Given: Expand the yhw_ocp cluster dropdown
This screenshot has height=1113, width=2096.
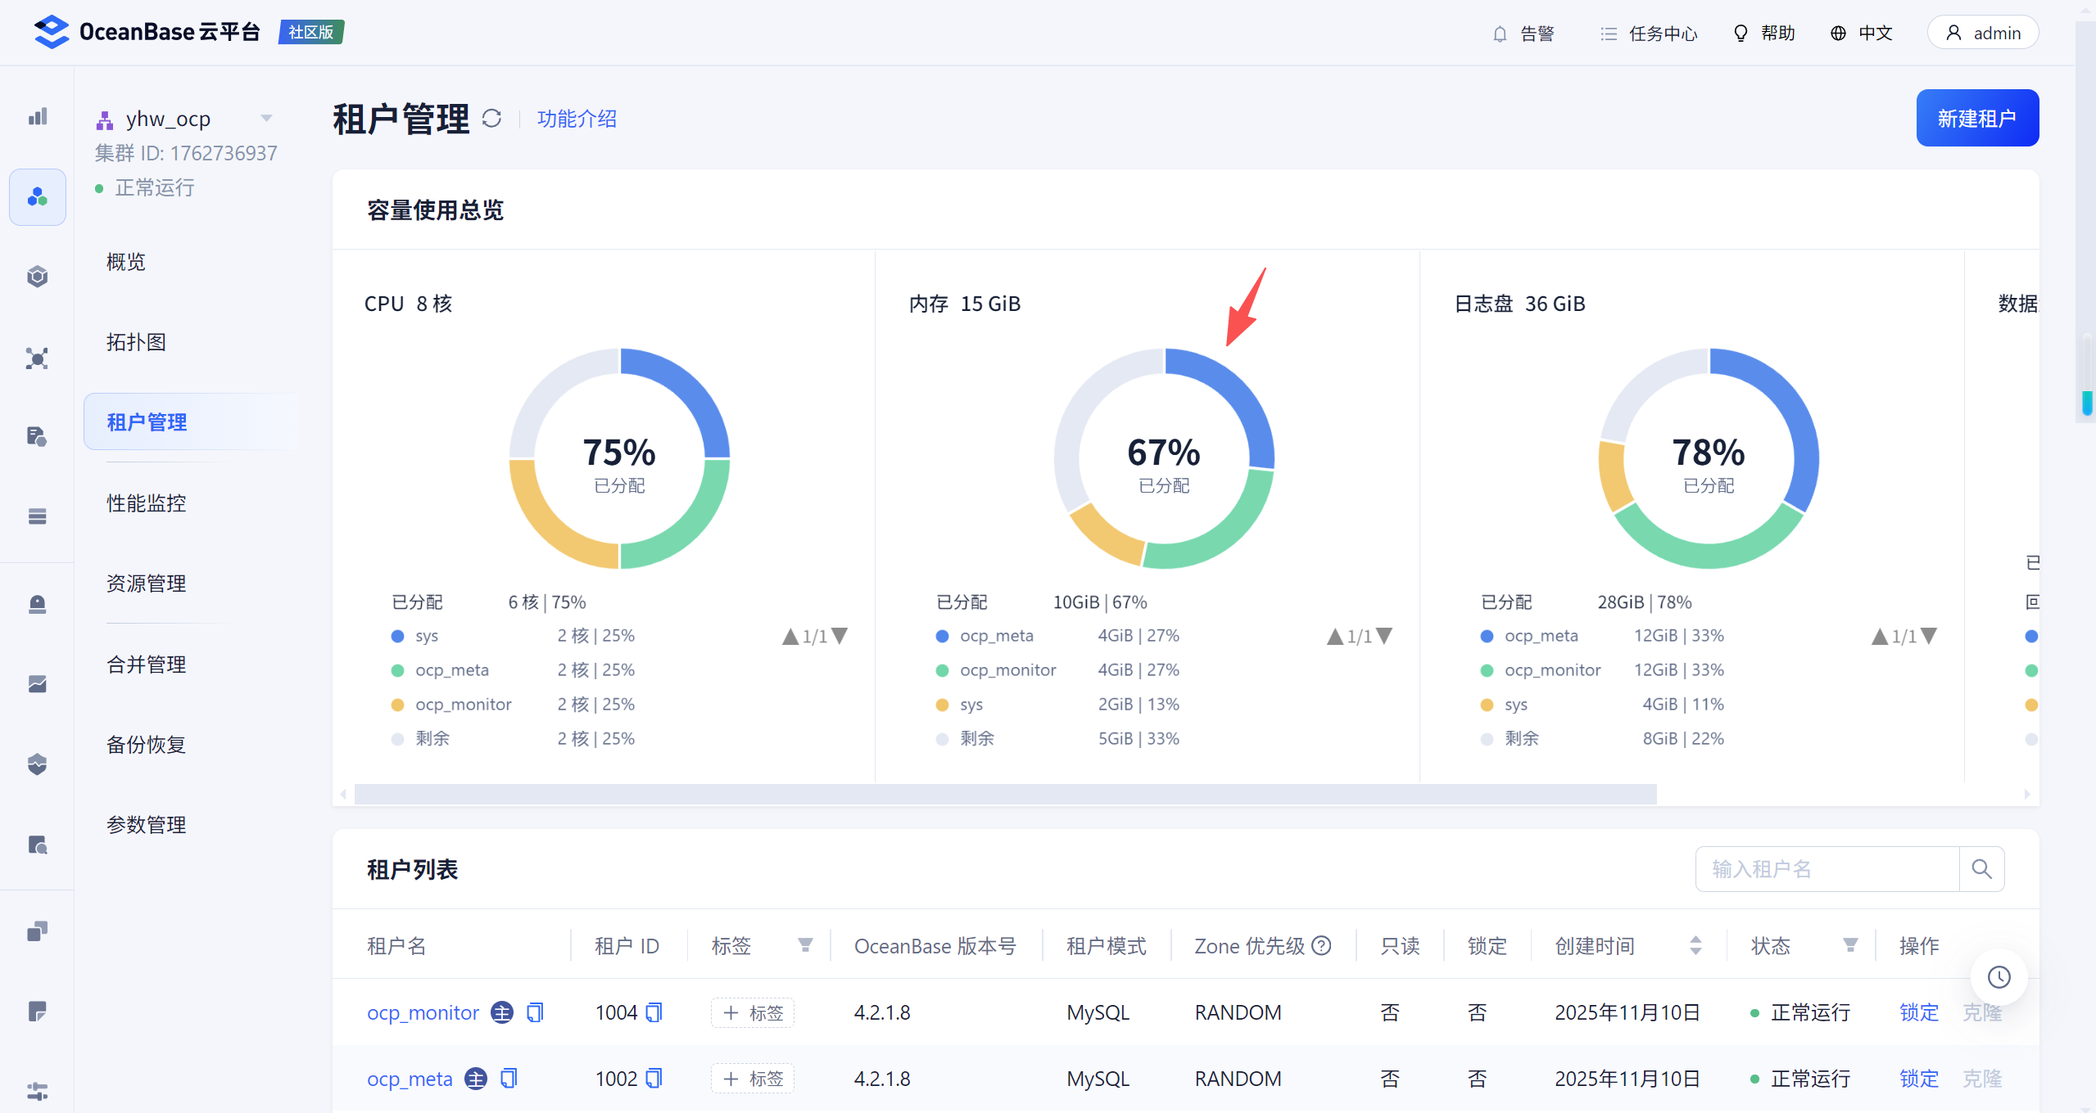Looking at the screenshot, I should pyautogui.click(x=266, y=119).
